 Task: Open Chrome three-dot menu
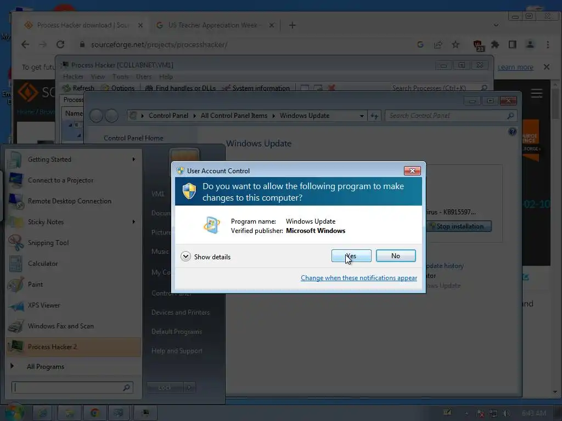tap(548, 44)
